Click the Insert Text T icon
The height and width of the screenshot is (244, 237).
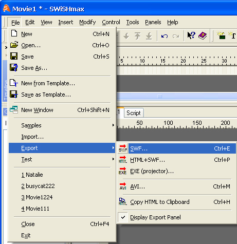pos(232,35)
